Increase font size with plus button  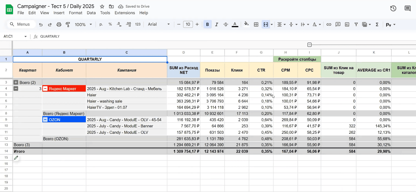tap(197, 24)
